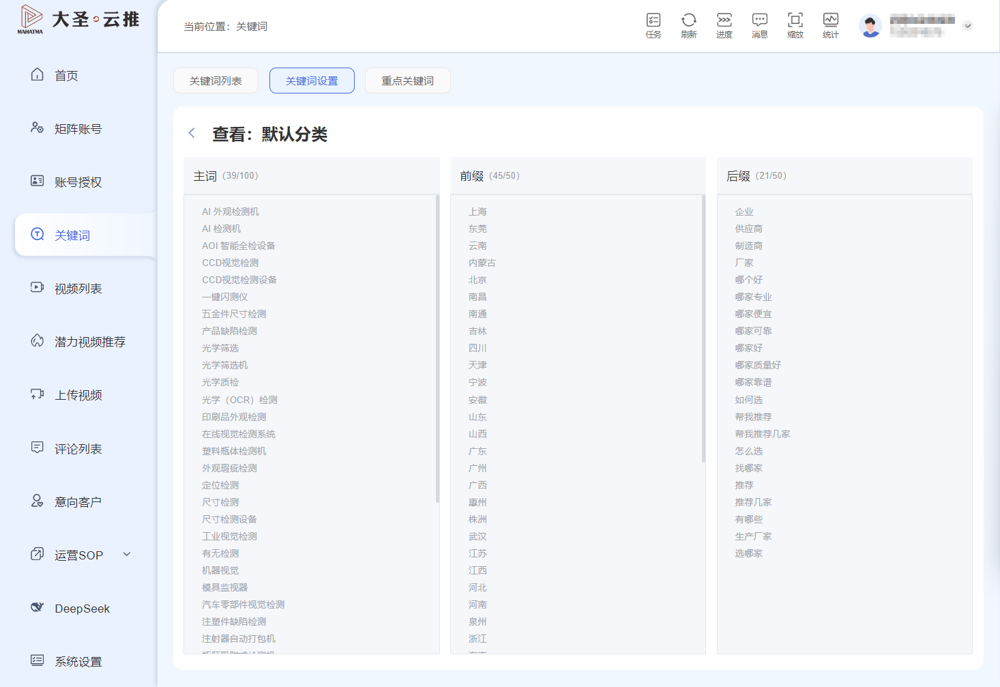Open 评论列表 menu label
This screenshot has height=687, width=1000.
click(x=78, y=449)
